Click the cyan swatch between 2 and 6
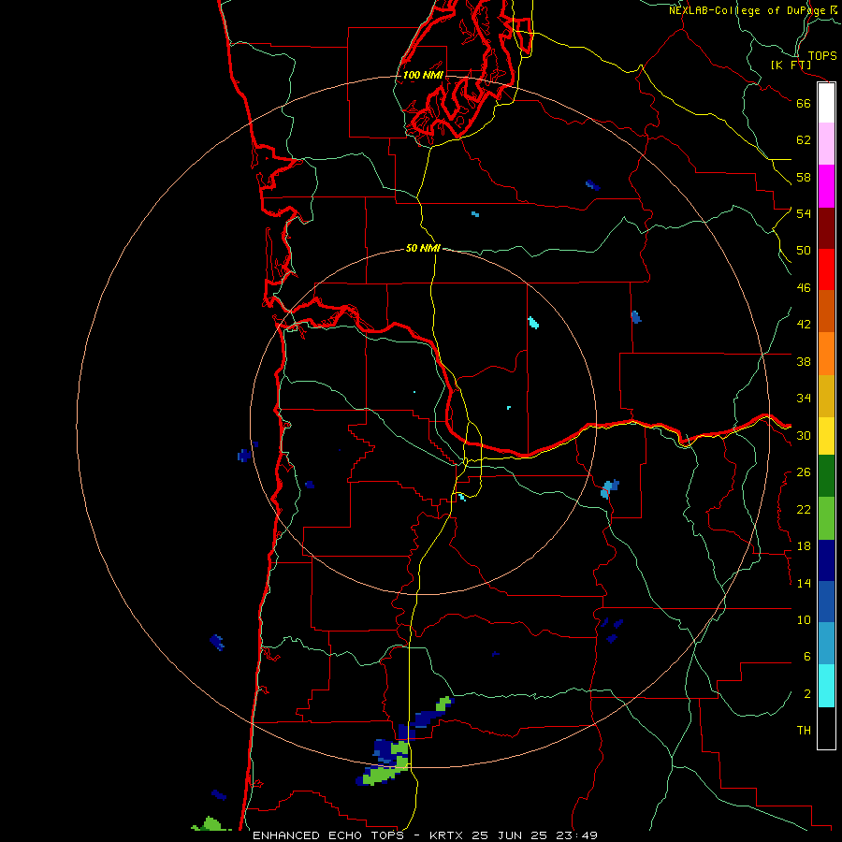 [826, 686]
